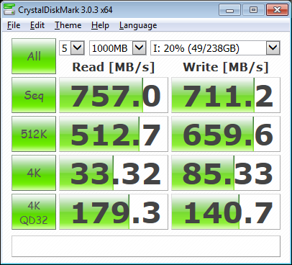Start the Seq benchmark test
The height and width of the screenshot is (265, 292).
click(x=34, y=95)
